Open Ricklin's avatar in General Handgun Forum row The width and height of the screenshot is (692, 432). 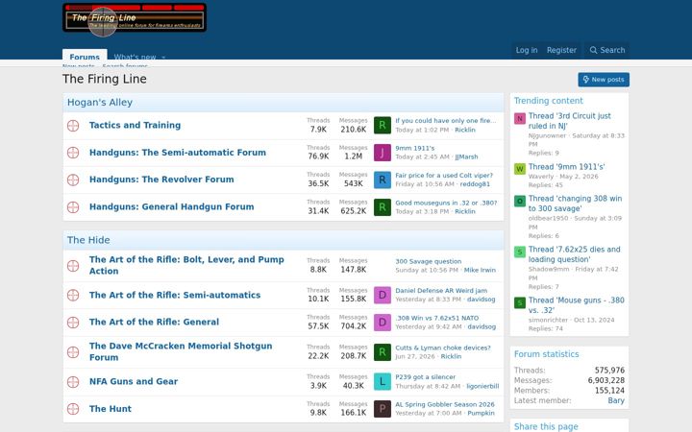[x=383, y=207]
